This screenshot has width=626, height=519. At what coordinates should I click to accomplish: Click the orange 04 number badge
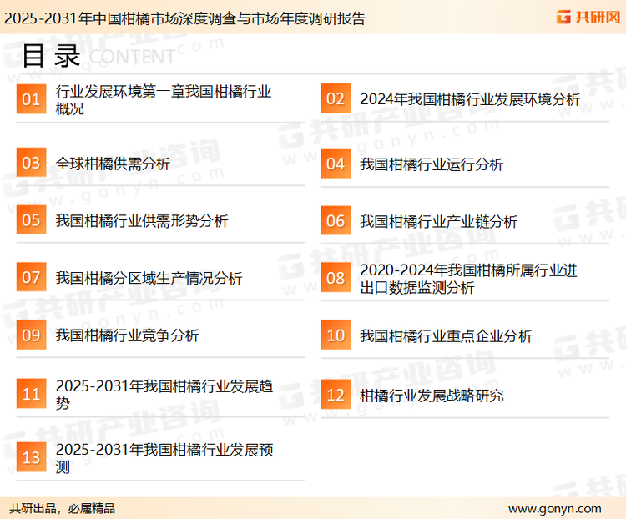click(x=336, y=164)
